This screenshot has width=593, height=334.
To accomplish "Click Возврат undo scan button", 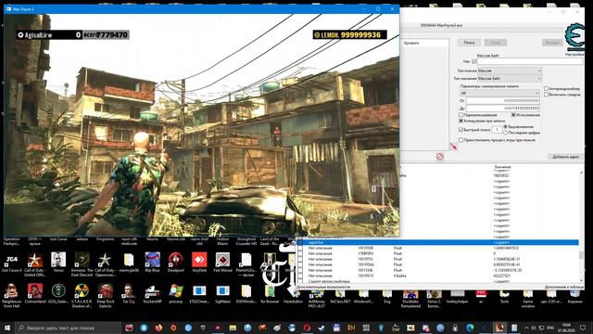I will (x=552, y=43).
